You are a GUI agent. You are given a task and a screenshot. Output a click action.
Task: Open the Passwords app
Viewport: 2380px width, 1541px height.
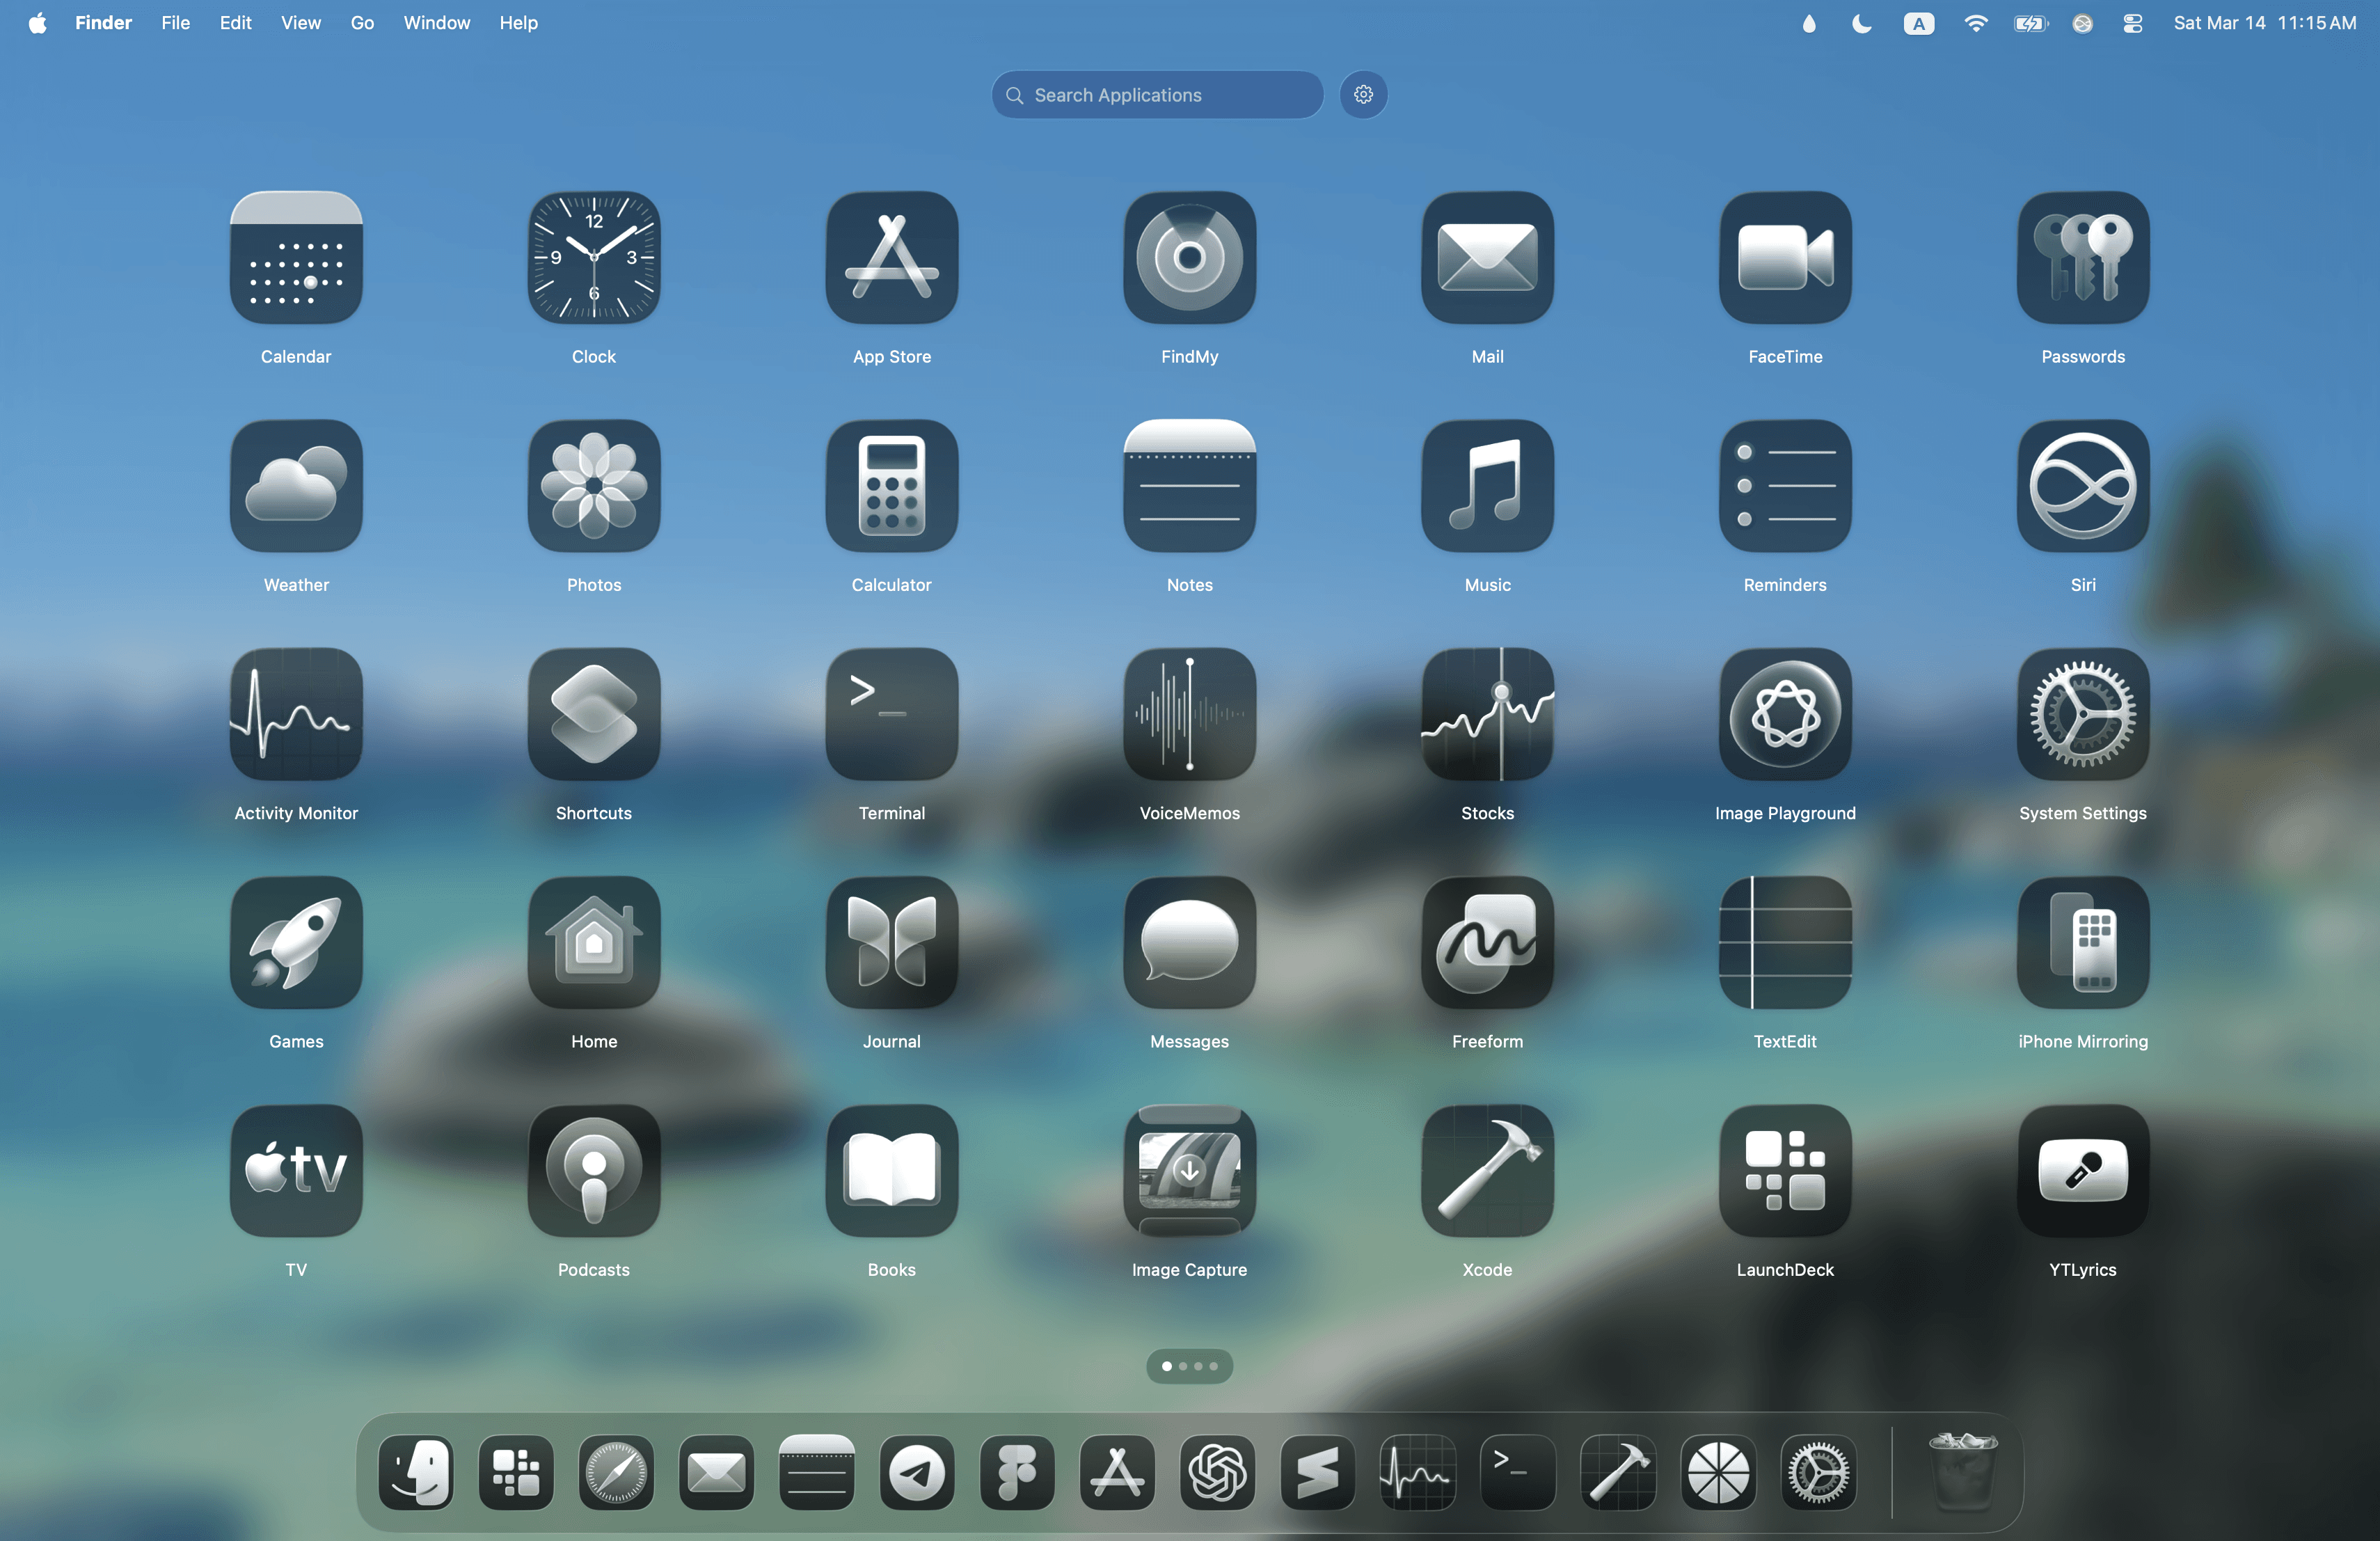(x=2084, y=258)
